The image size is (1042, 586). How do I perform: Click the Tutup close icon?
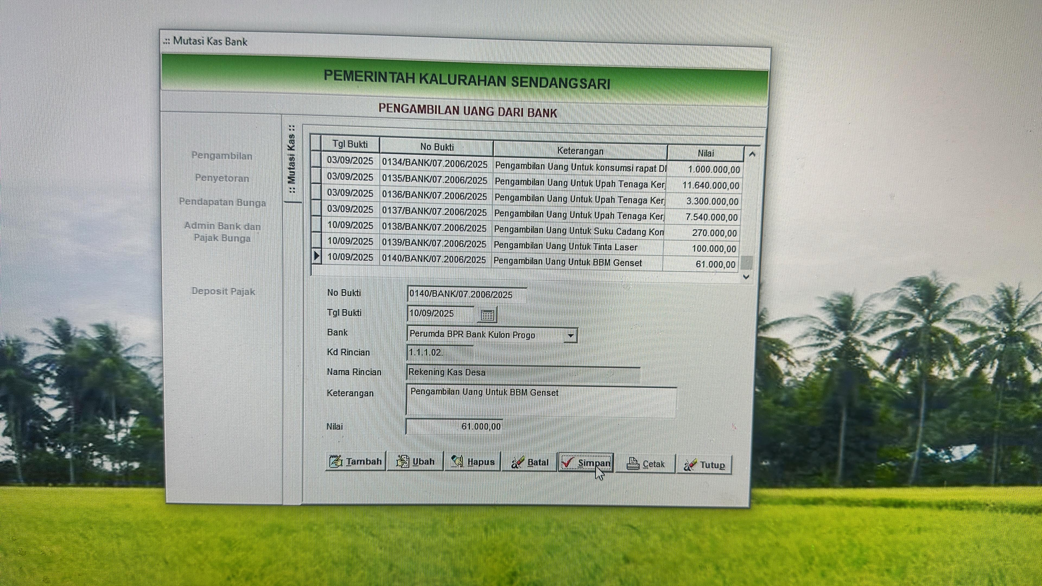click(690, 465)
